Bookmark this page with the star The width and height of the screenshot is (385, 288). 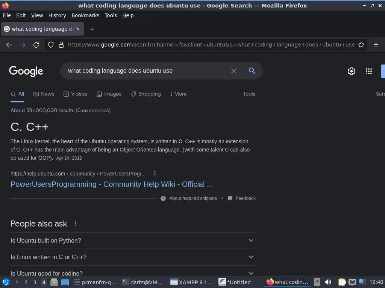click(x=361, y=45)
